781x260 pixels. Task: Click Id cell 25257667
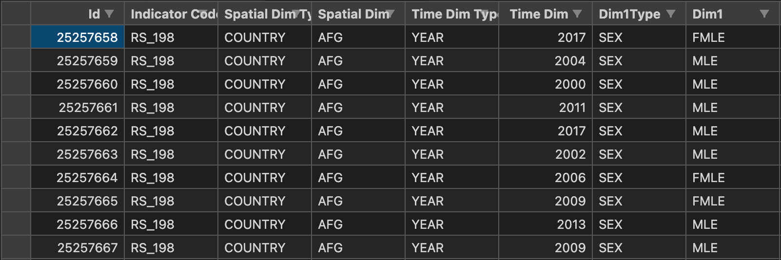point(78,247)
